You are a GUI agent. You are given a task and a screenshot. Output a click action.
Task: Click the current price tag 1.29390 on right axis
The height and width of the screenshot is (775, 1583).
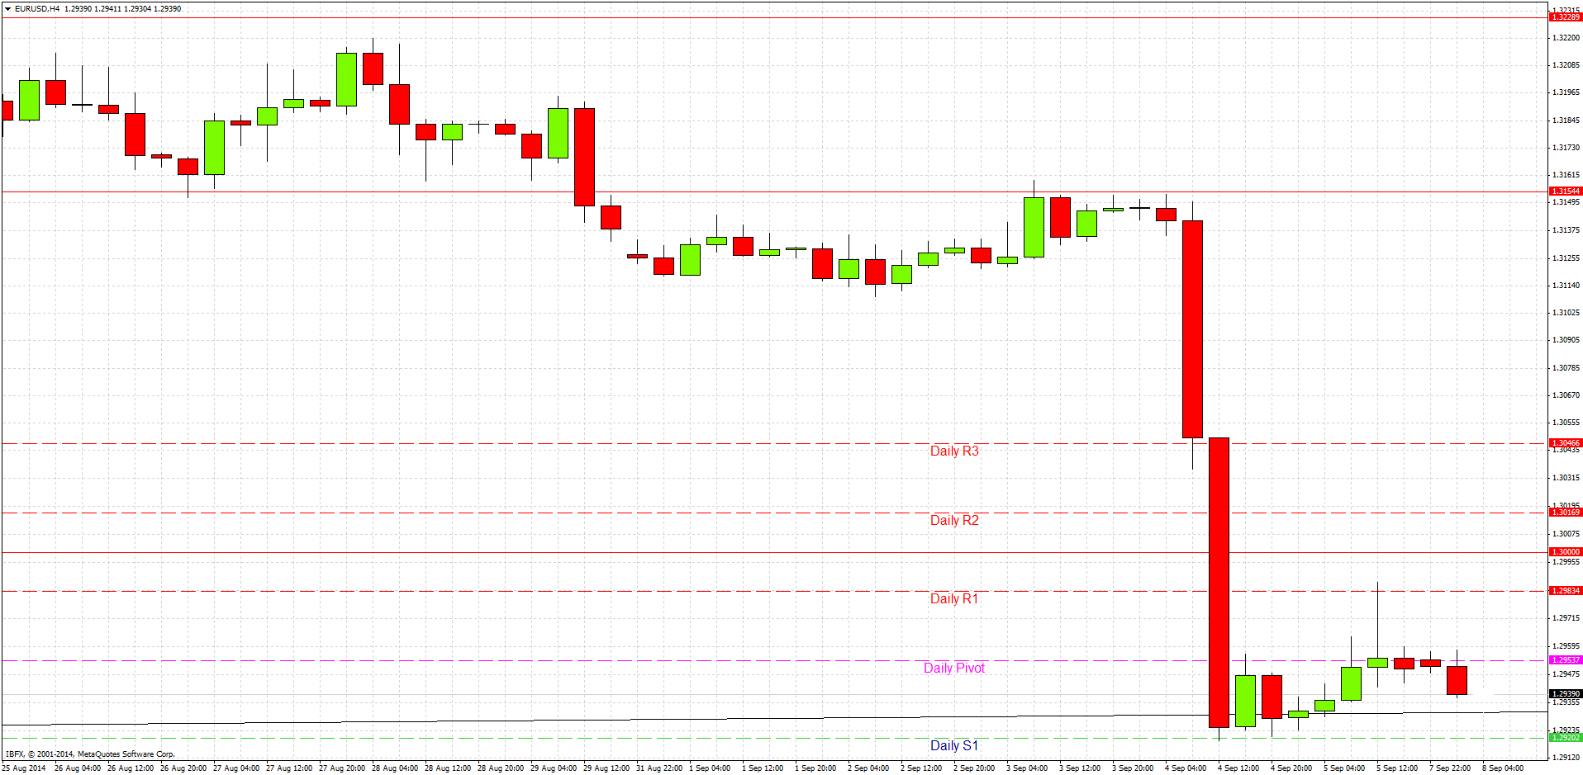click(1565, 693)
